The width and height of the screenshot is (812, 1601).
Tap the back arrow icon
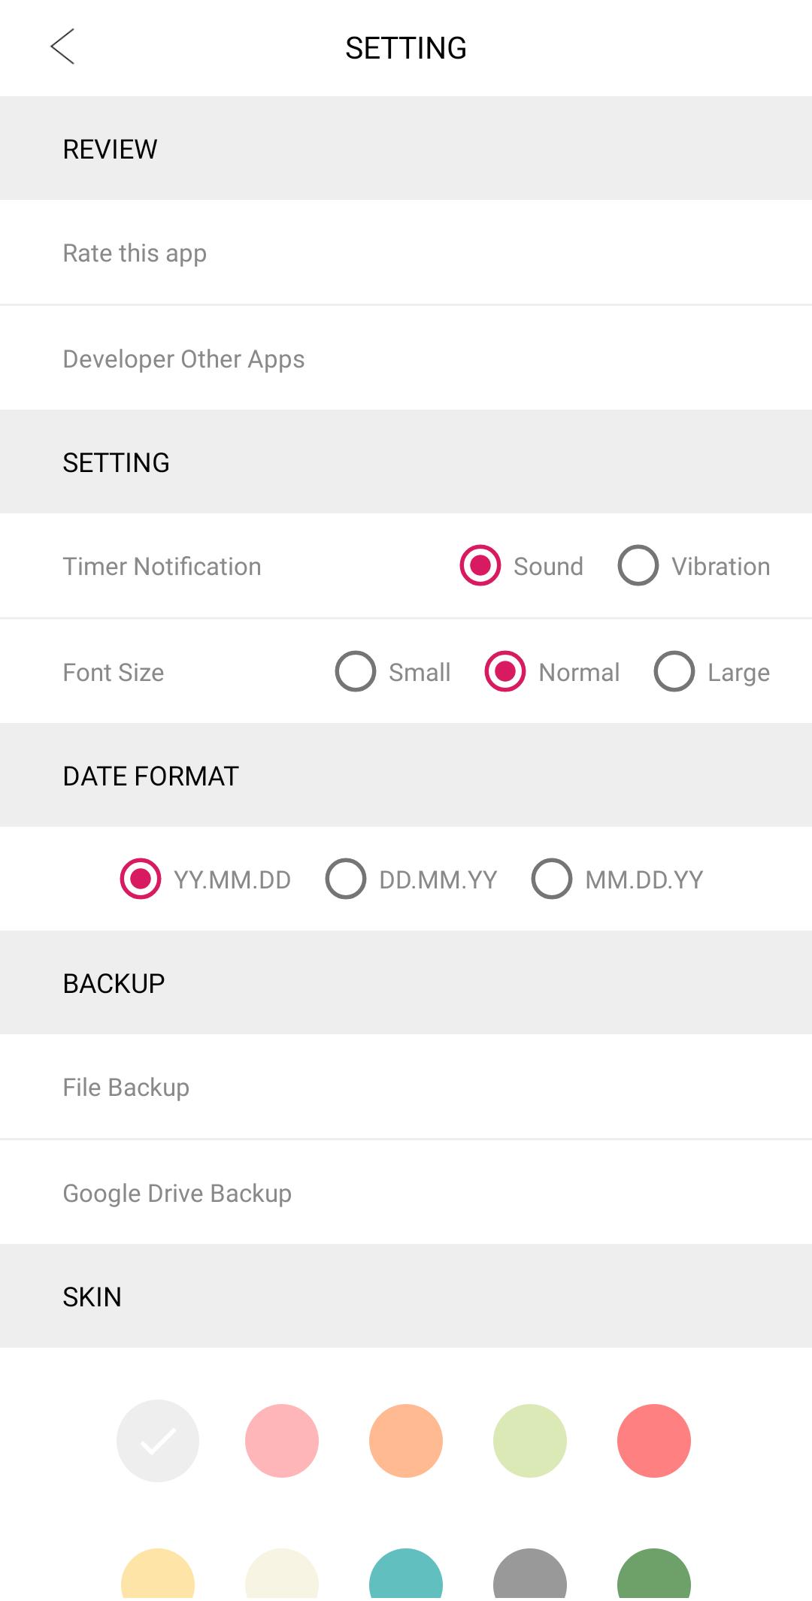point(62,47)
